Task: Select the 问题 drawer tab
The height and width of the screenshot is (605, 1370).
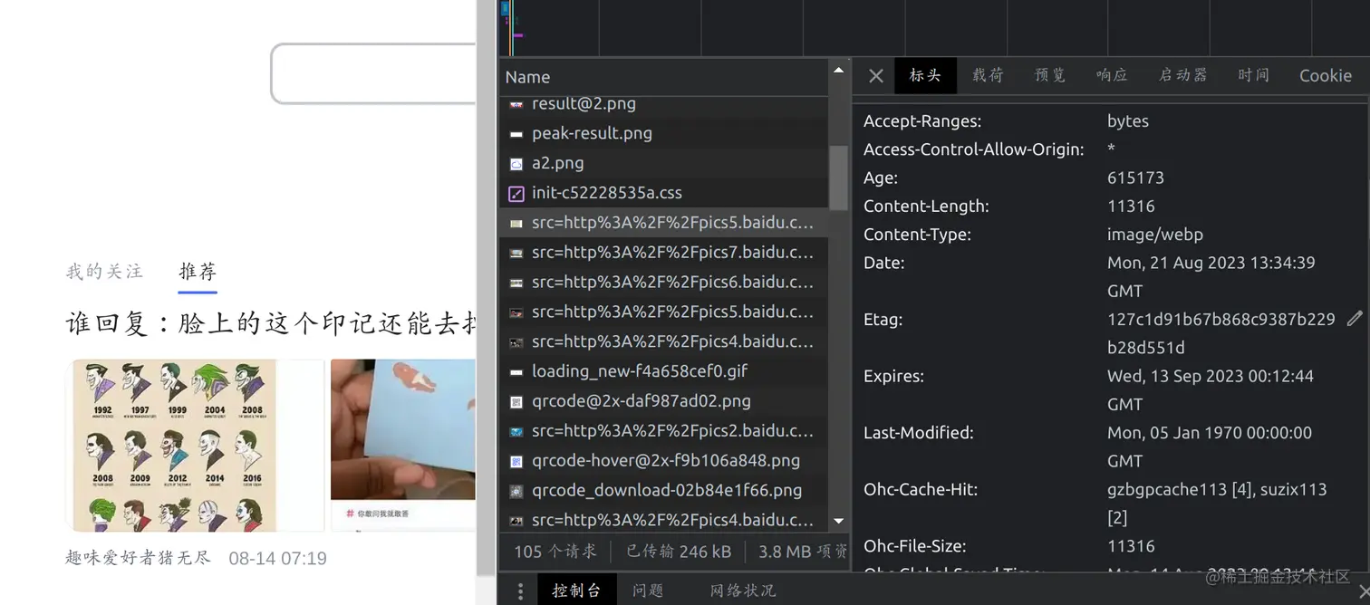Action: click(x=648, y=590)
